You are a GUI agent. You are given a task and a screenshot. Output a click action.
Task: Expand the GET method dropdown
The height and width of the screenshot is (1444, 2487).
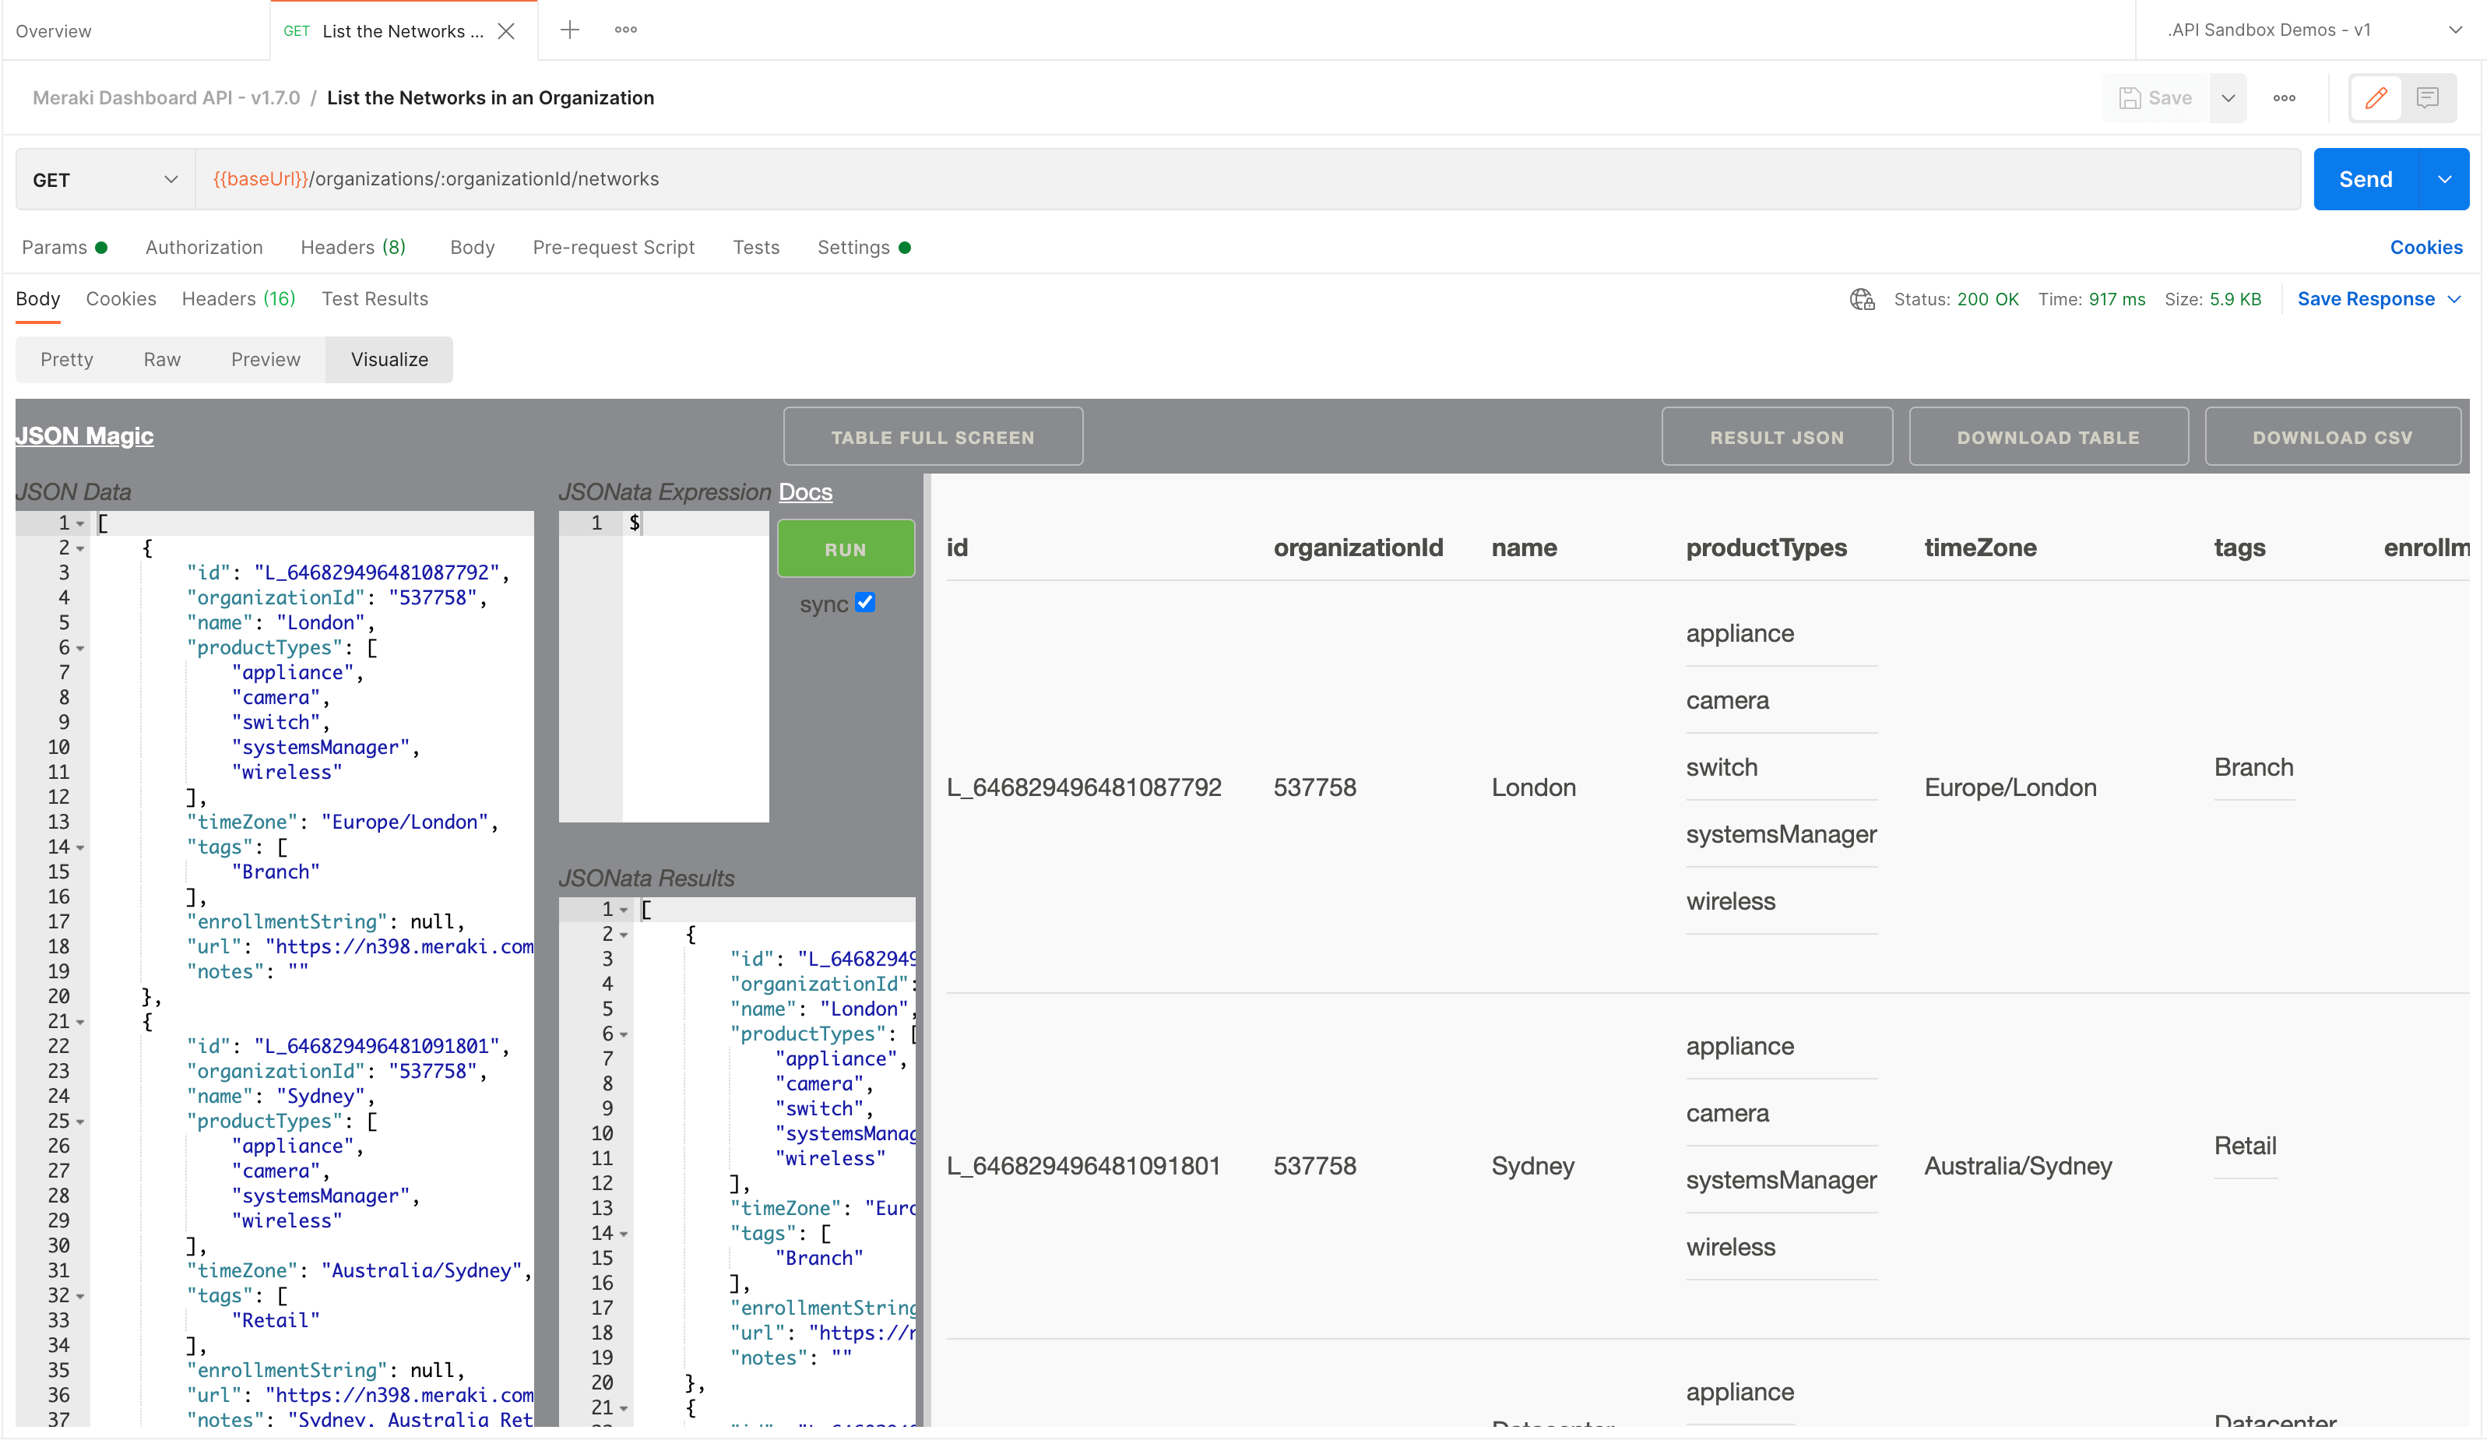pyautogui.click(x=104, y=180)
